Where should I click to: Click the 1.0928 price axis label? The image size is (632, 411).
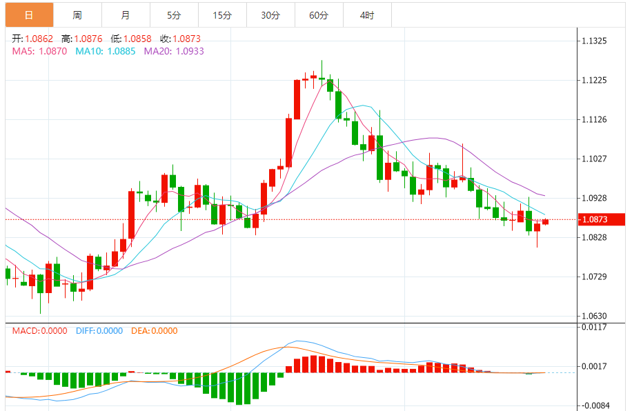[594, 198]
